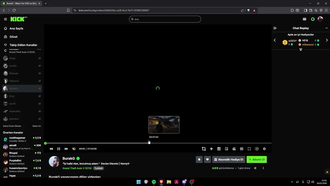Rewind the video using the back button
This screenshot has height=186, width=330.
pyautogui.click(x=51, y=149)
